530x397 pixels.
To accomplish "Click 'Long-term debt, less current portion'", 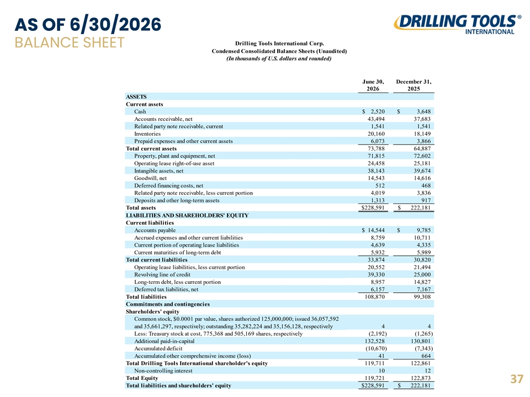I will pos(177,282).
